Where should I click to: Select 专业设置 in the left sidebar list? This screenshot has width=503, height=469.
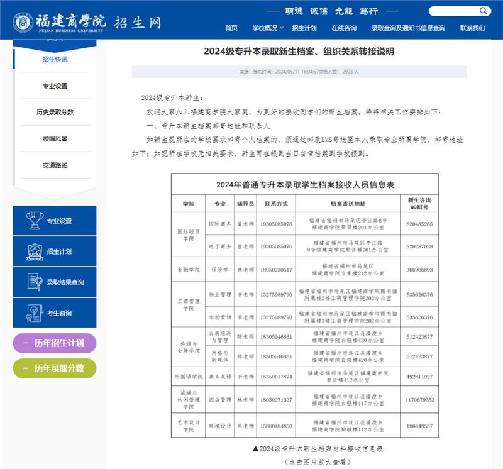pos(55,86)
